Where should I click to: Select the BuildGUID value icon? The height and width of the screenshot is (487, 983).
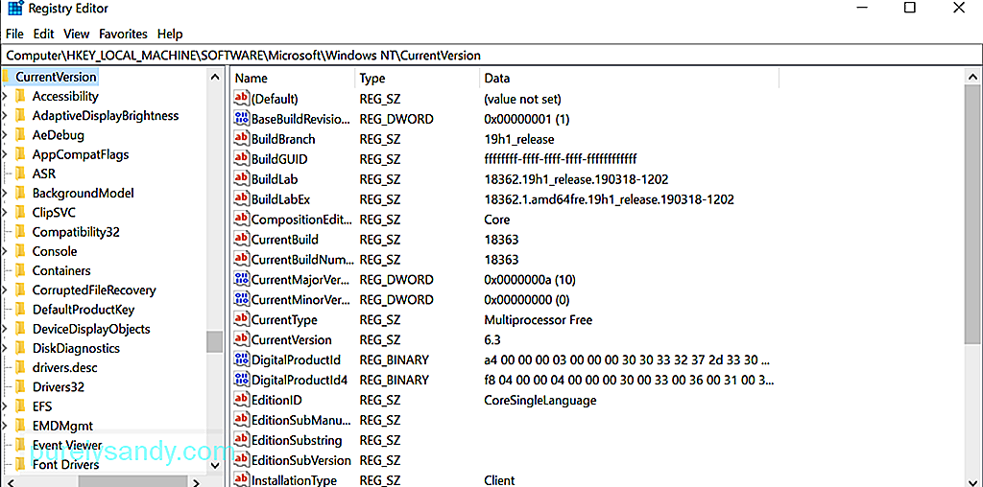click(x=241, y=159)
